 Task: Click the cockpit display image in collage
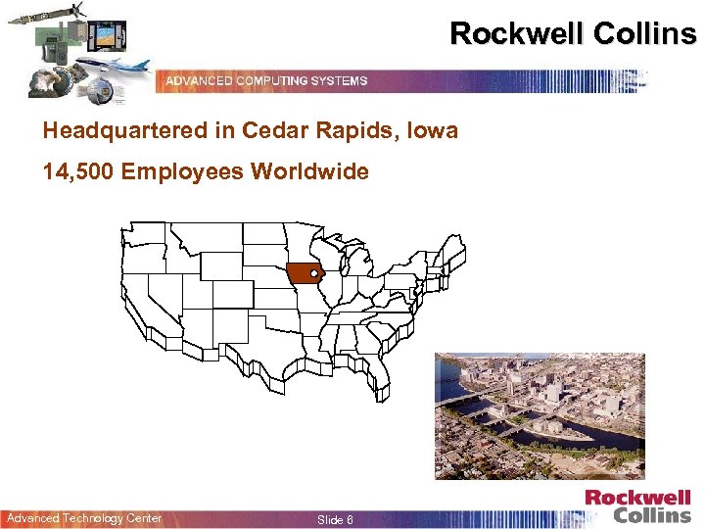pyautogui.click(x=107, y=36)
